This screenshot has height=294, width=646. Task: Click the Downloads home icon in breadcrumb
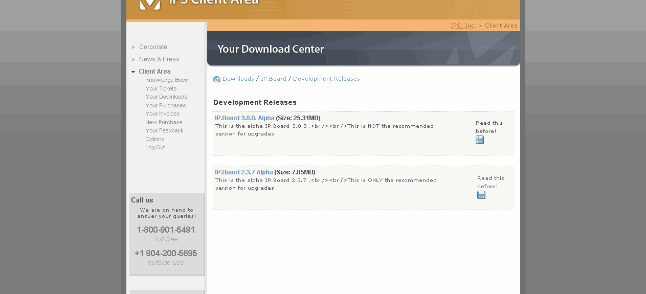tap(217, 79)
